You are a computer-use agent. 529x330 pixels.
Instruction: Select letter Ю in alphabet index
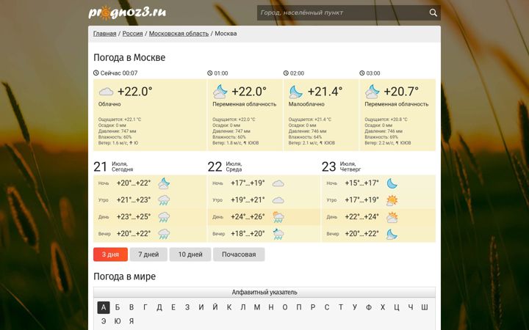(x=117, y=321)
